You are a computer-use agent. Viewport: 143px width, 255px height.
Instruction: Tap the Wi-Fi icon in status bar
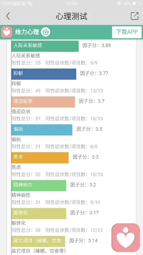click(x=29, y=4)
